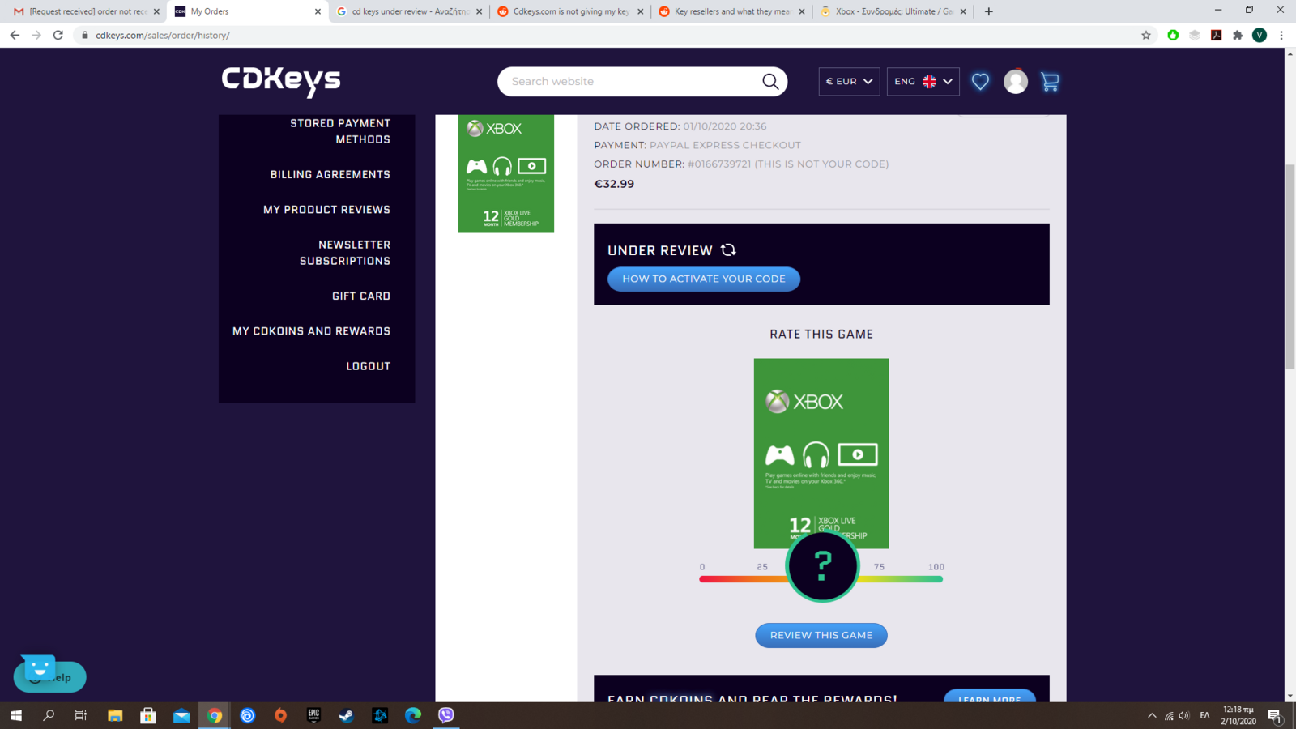Click the green extension icon in toolbar
The height and width of the screenshot is (729, 1296).
[1173, 35]
